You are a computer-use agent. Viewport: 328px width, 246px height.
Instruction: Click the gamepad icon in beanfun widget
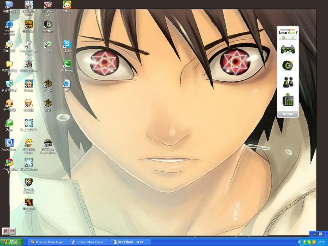(287, 50)
